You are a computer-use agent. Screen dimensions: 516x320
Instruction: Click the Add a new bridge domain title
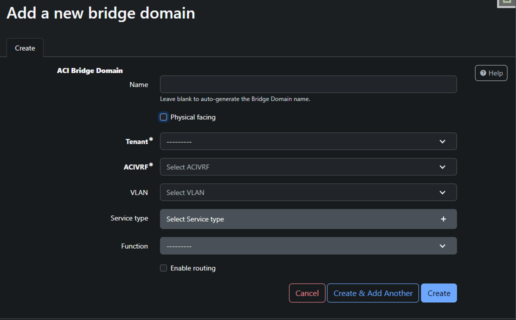[x=100, y=13]
